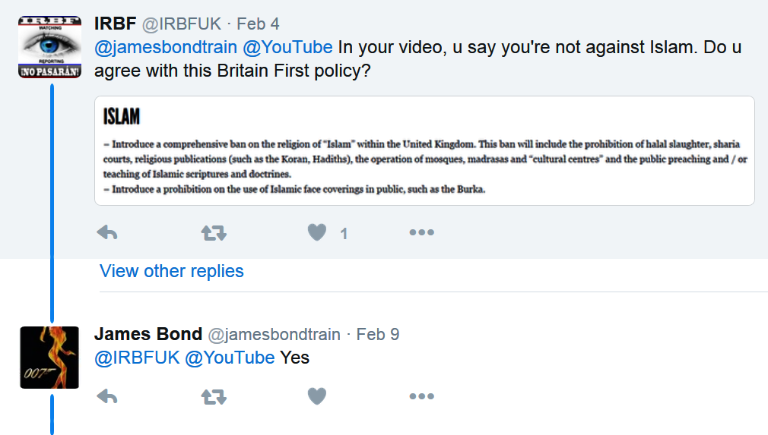The height and width of the screenshot is (435, 768).
Task: Like James Bond's "Yes" reply
Action: tap(317, 396)
